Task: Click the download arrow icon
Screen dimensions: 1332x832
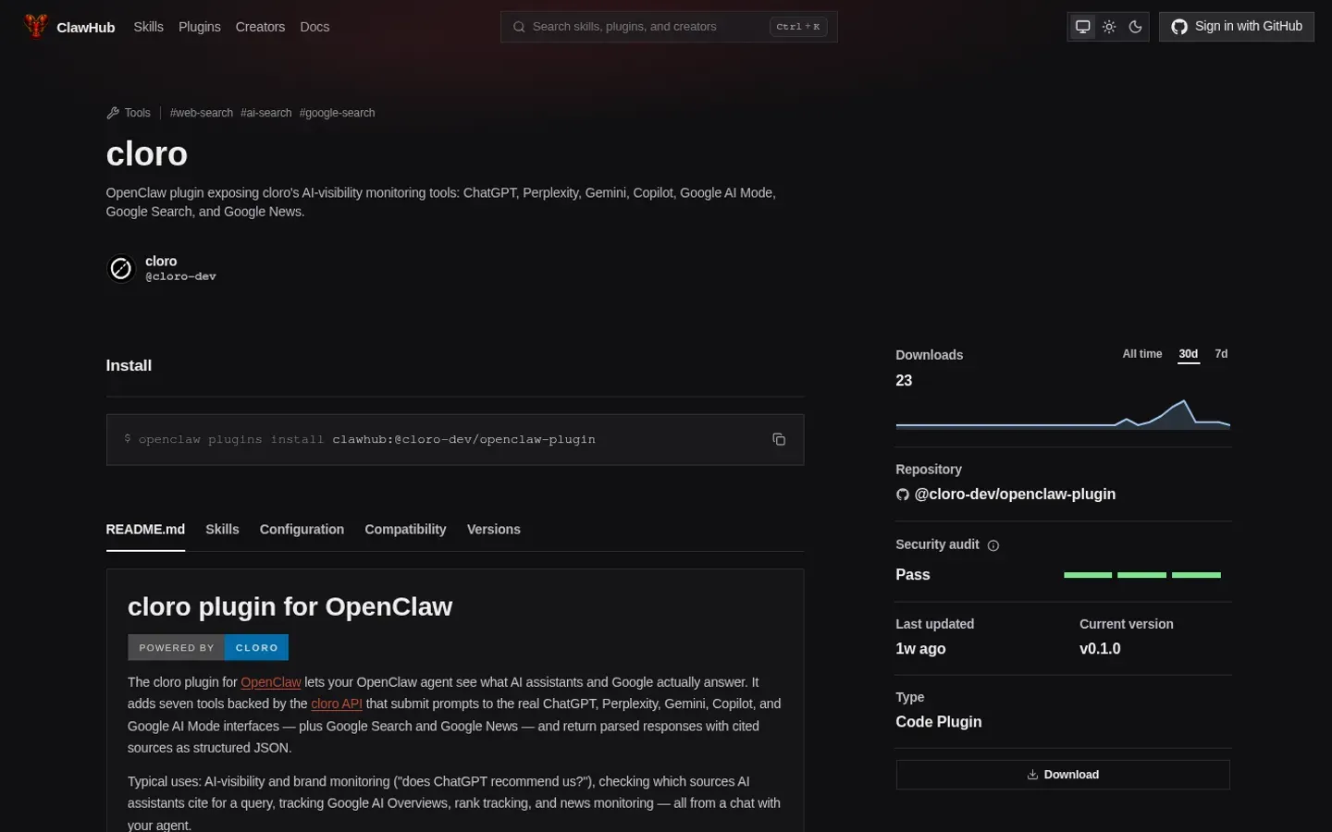Action: 1032,775
